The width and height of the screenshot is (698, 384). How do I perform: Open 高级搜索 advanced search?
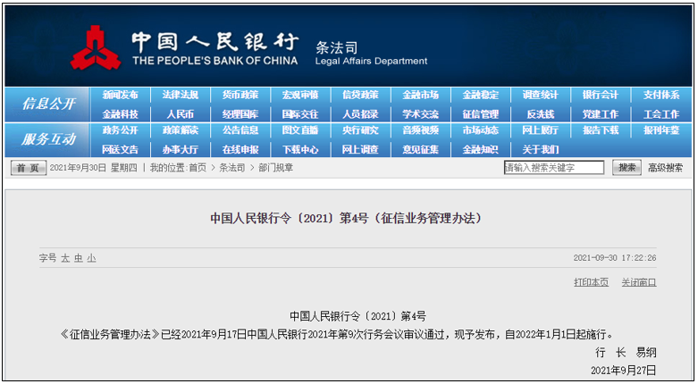tap(665, 168)
